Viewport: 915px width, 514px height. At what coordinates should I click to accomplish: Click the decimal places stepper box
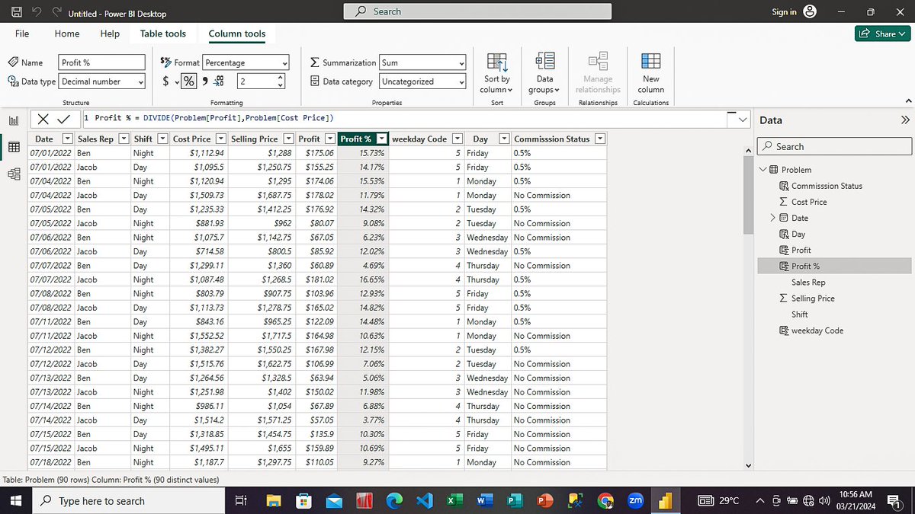[x=261, y=81]
